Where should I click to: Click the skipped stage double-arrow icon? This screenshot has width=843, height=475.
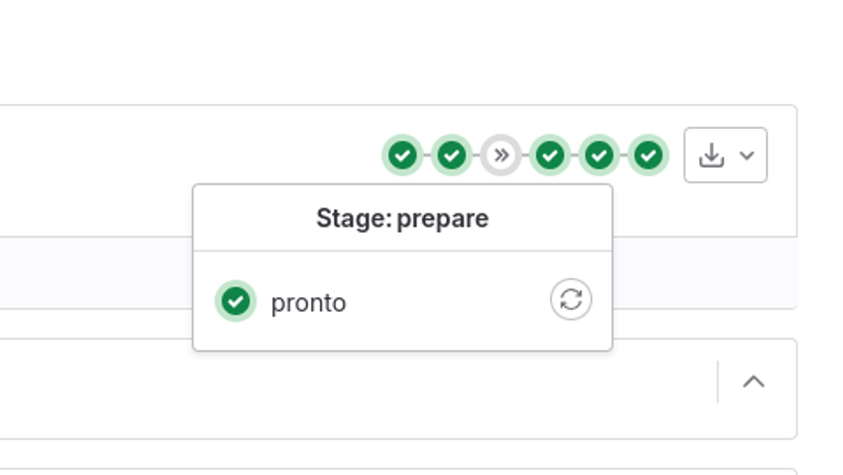501,155
